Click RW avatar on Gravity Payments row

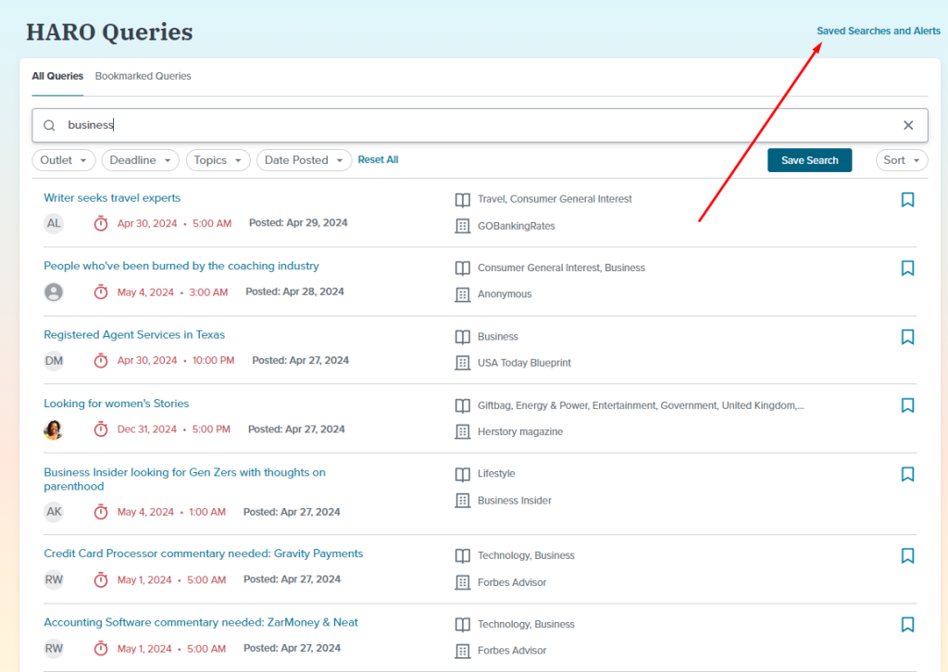[x=54, y=579]
